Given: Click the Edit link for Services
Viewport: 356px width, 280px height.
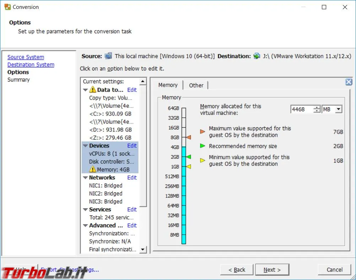Looking at the screenshot, I should click(132, 209).
